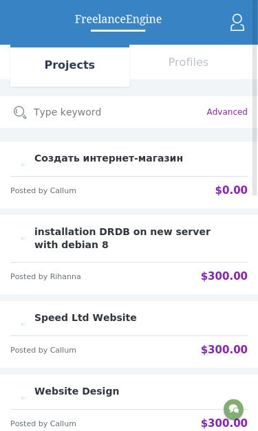Open the Speed Ltd Website project
This screenshot has height=431, width=258.
85,318
